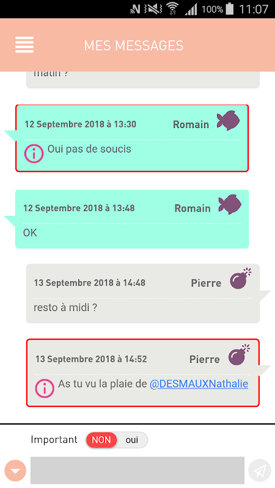Tap sender name Romain on 13:30 message

click(191, 124)
